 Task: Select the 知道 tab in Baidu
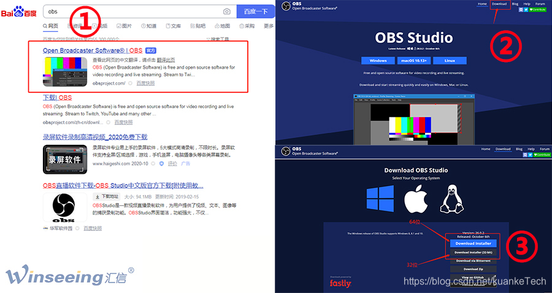pyautogui.click(x=149, y=26)
